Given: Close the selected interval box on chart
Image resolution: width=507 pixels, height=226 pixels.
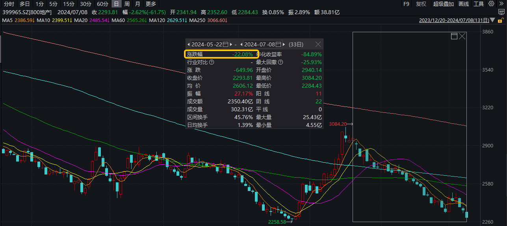Looking at the screenshot, I should coord(462,37).
